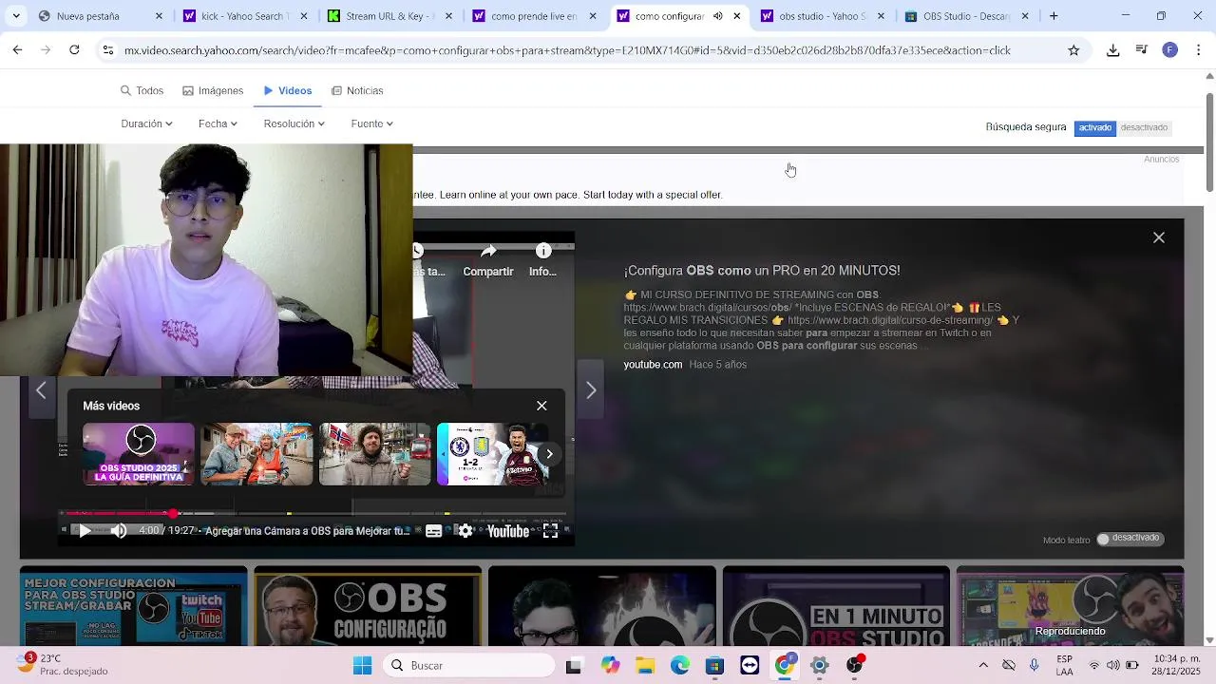Switch to the Noticias search tab
The width and height of the screenshot is (1216, 684).
(357, 90)
